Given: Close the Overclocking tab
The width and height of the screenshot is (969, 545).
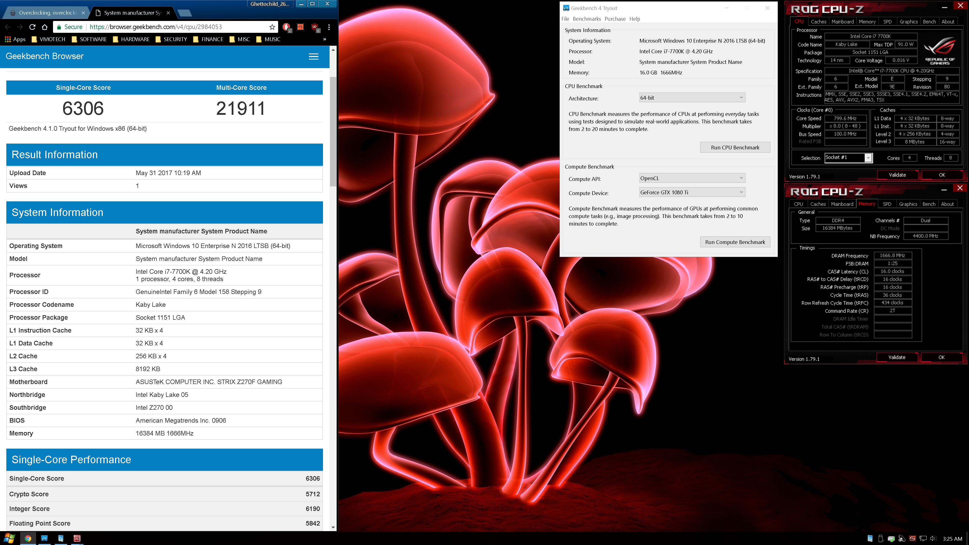Looking at the screenshot, I should pos(83,13).
